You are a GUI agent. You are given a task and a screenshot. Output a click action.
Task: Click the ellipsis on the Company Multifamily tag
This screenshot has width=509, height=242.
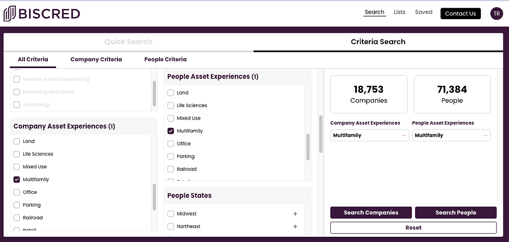coord(404,136)
